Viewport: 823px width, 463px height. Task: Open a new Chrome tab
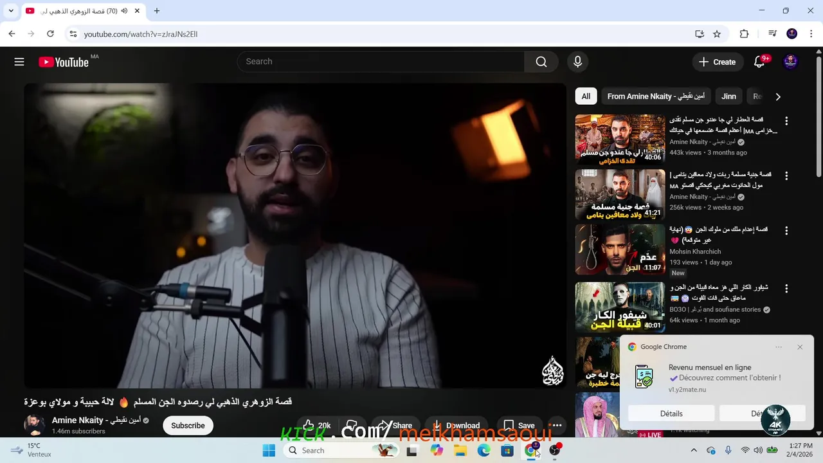[x=157, y=11]
